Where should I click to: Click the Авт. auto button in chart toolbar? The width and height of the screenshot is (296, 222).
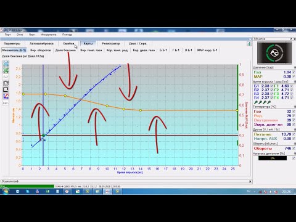[6, 103]
